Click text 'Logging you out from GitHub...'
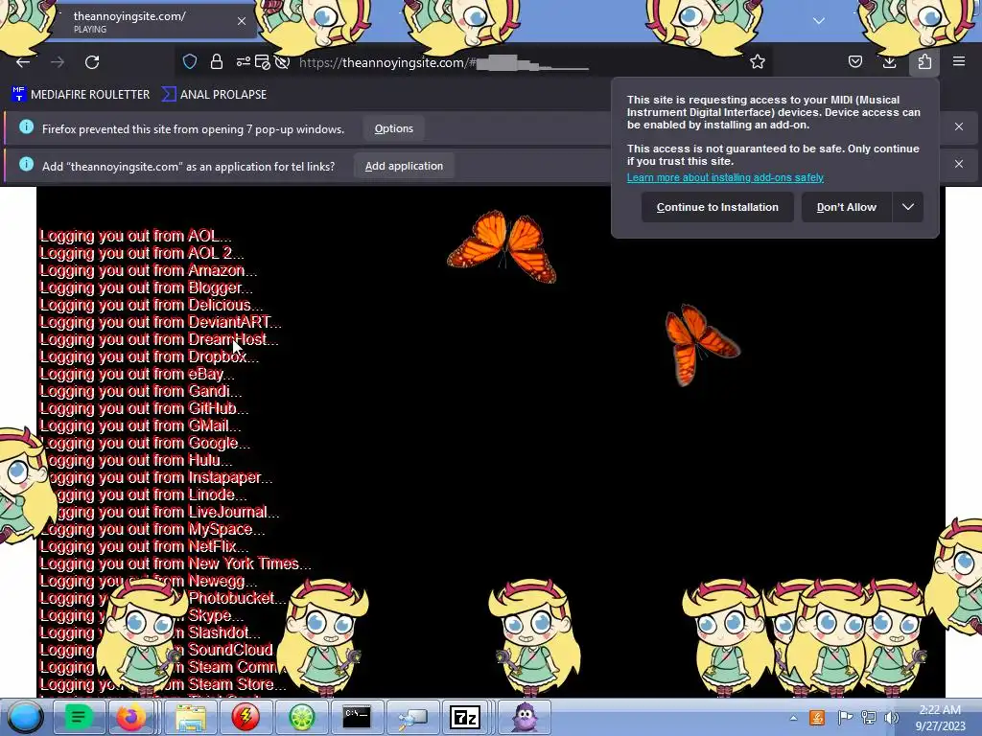Screen dimensions: 982x736 click(x=144, y=408)
